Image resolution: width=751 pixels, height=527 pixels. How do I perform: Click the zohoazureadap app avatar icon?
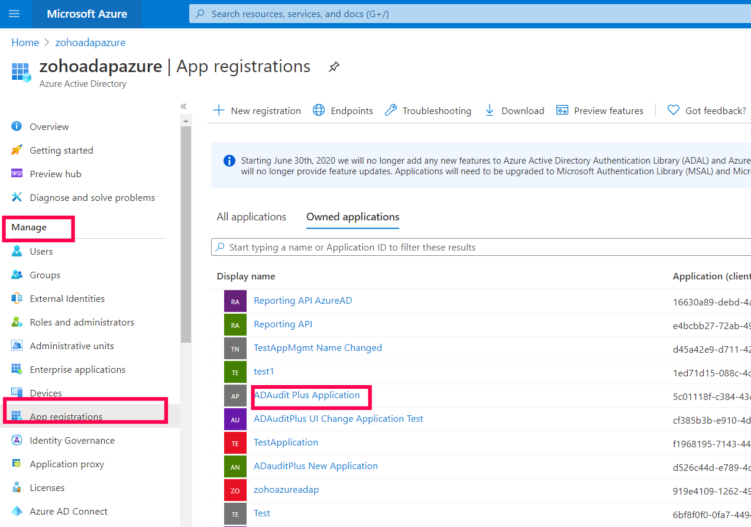tap(235, 490)
